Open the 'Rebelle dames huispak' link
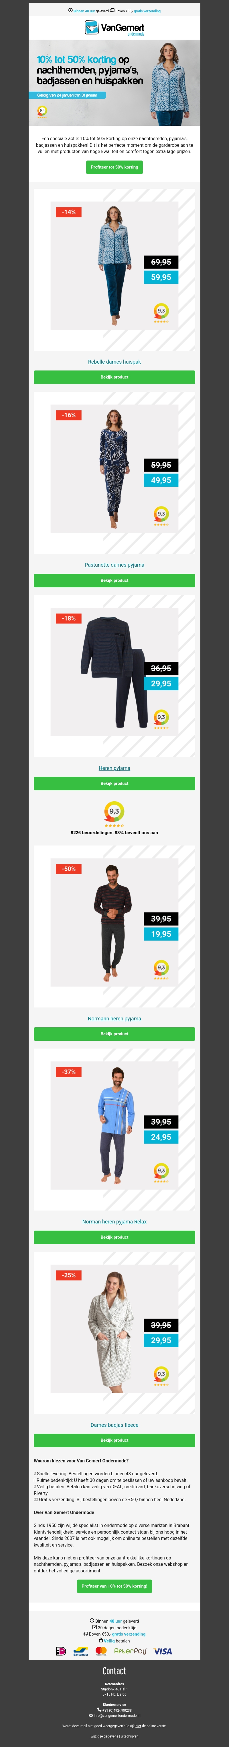 (x=114, y=362)
